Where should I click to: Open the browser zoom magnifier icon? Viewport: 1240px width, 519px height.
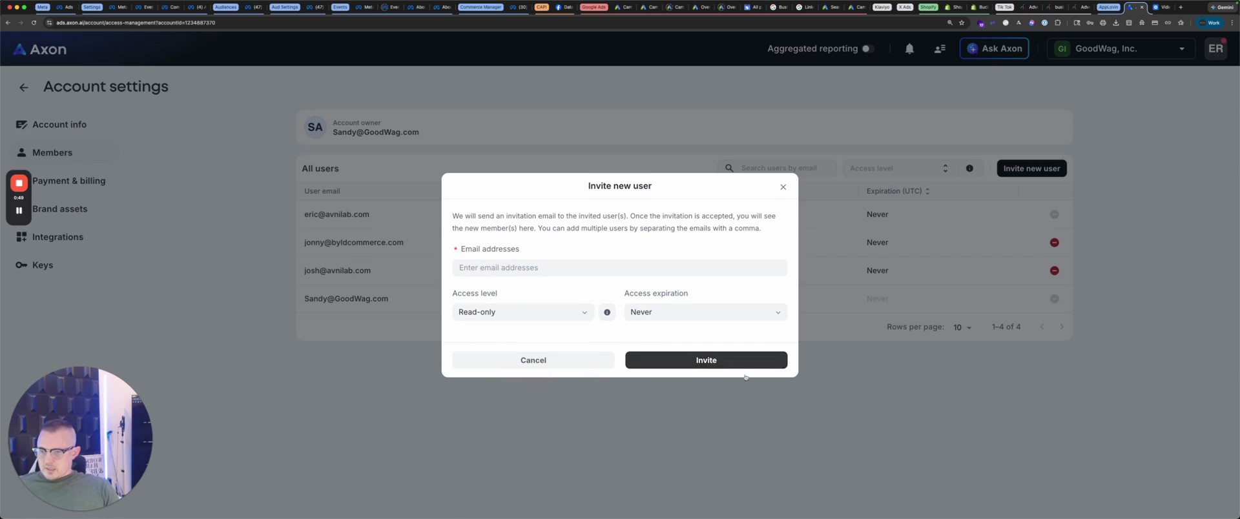click(x=949, y=23)
